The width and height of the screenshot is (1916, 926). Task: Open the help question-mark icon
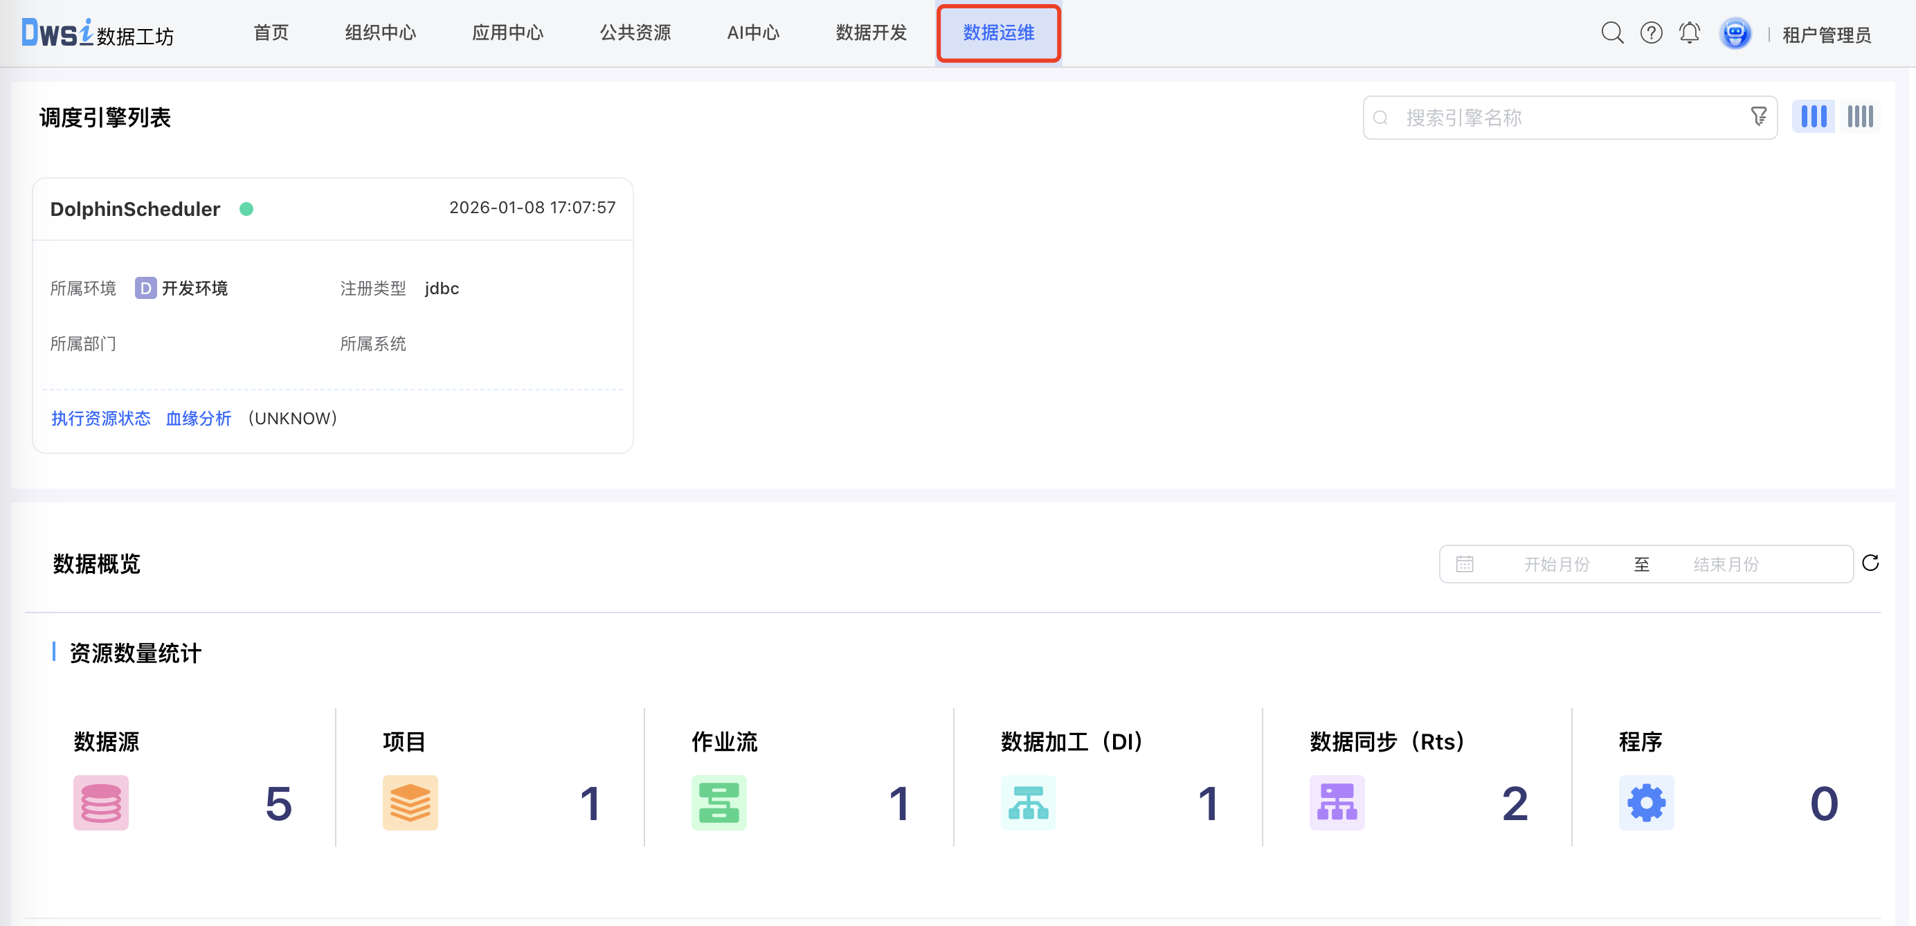click(x=1650, y=33)
